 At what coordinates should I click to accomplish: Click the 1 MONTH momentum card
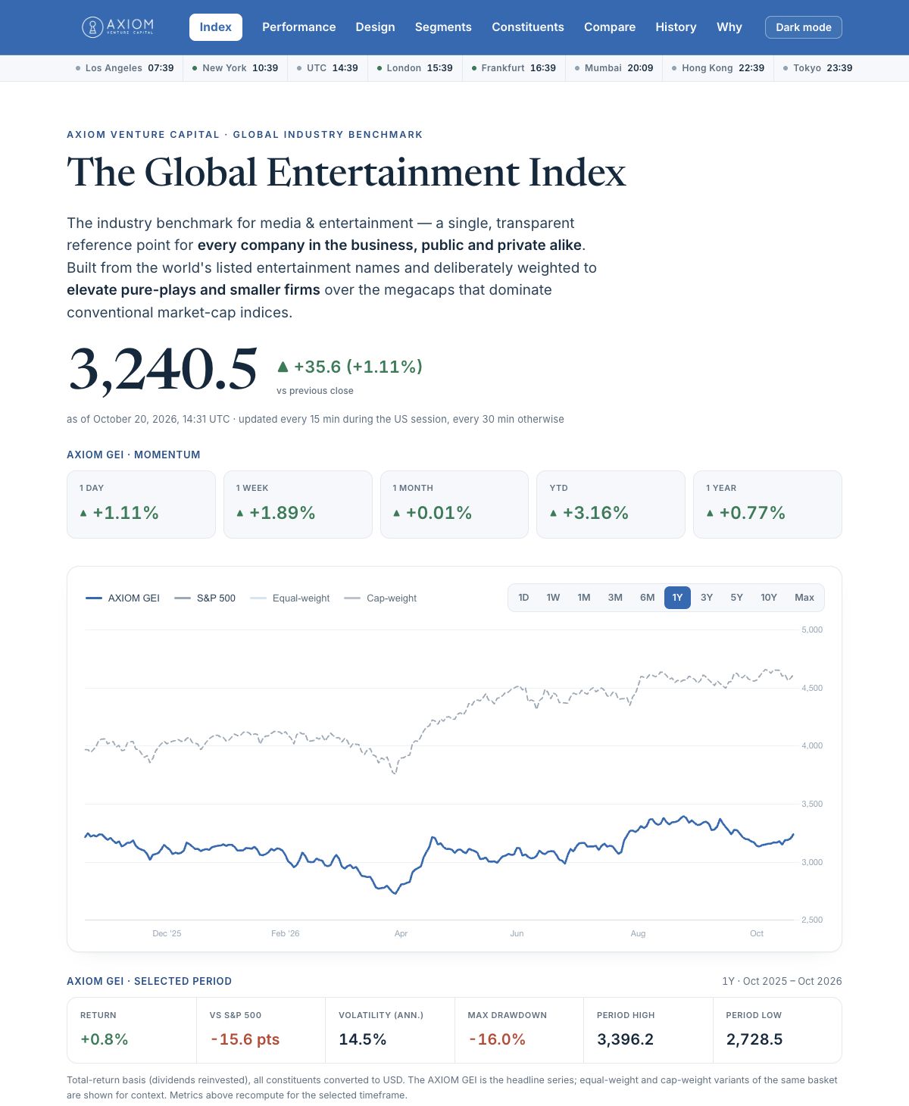(454, 505)
